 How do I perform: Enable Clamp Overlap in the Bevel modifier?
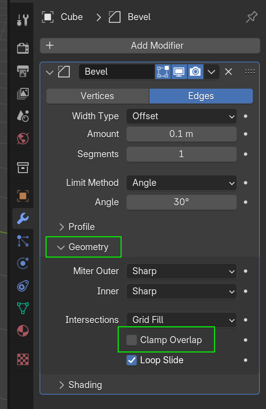(132, 340)
